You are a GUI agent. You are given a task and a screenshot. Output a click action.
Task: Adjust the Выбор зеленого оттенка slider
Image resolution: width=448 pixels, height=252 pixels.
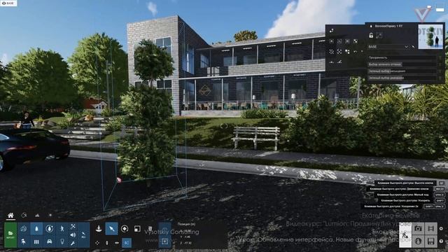(401, 64)
